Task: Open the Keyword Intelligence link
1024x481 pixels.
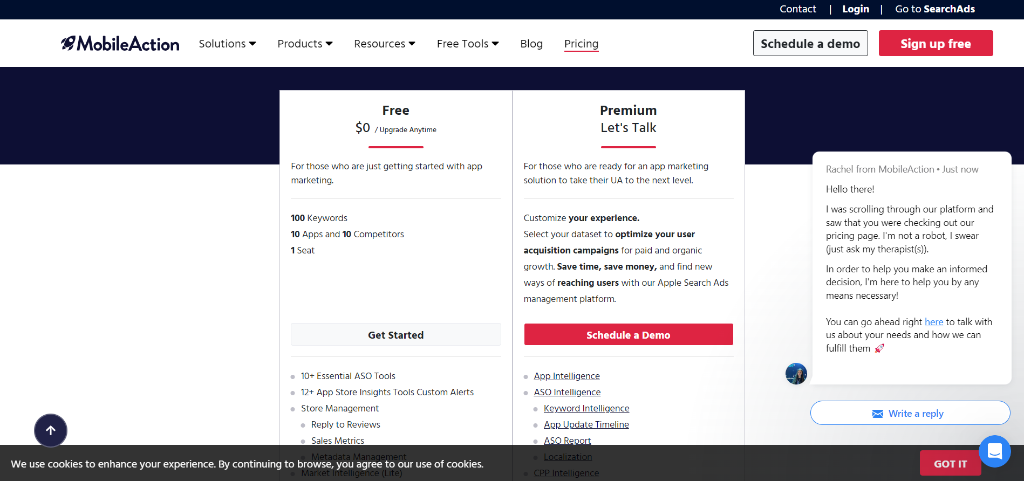Action: click(x=586, y=408)
